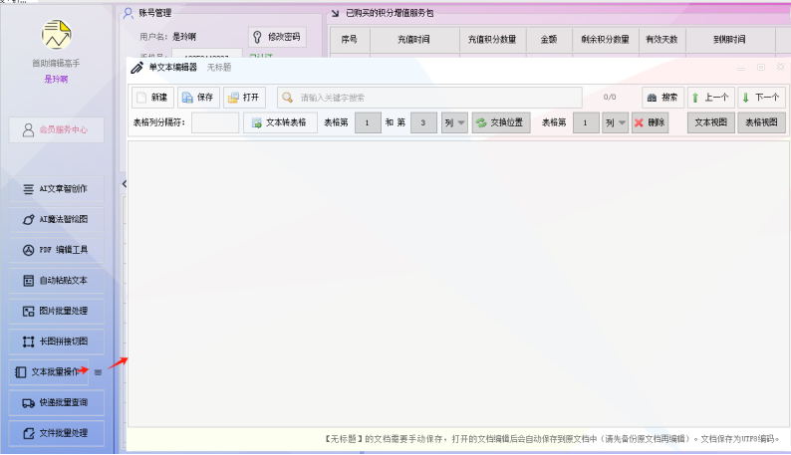Image resolution: width=791 pixels, height=455 pixels.
Task: Click the 金额 column header
Action: point(549,40)
